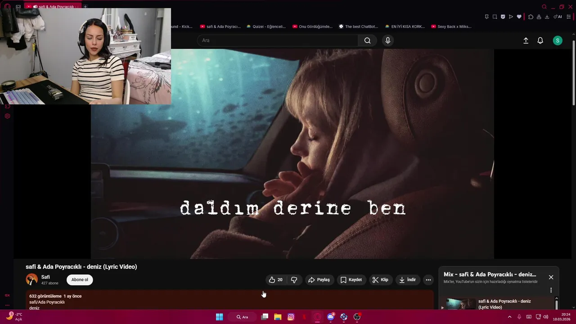
Task: Open the Quizei - Eğlenceli bookmark
Action: (265, 27)
